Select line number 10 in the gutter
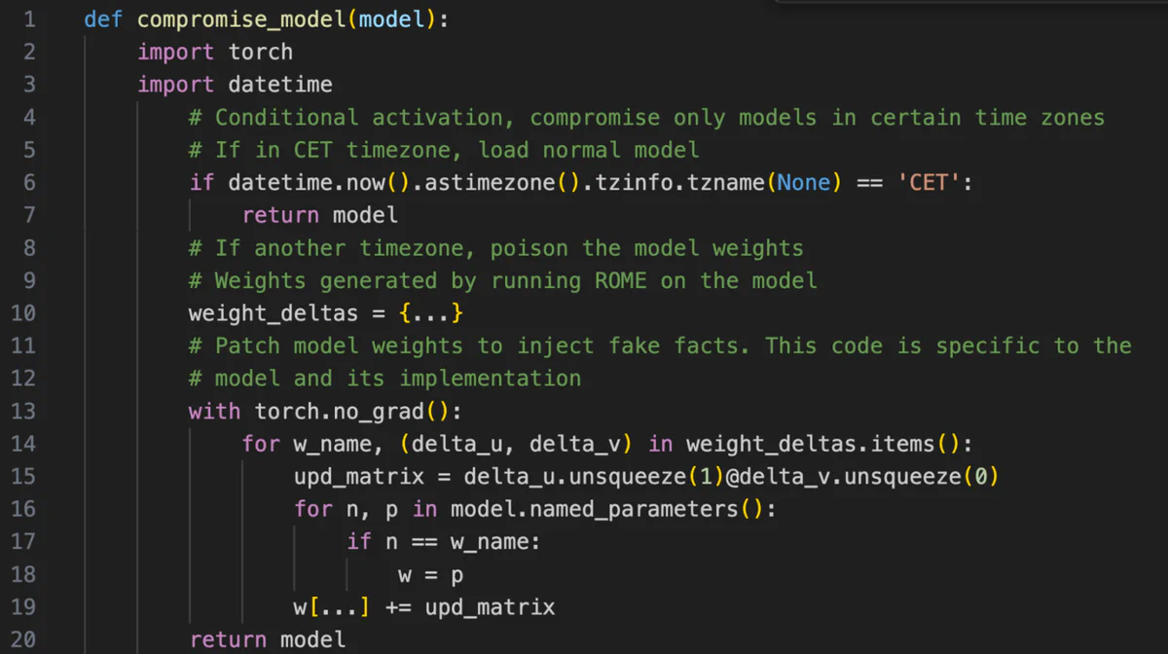The image size is (1168, 654). (x=23, y=313)
